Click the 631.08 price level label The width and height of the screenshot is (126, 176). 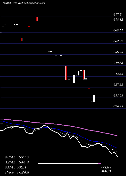point(118,96)
